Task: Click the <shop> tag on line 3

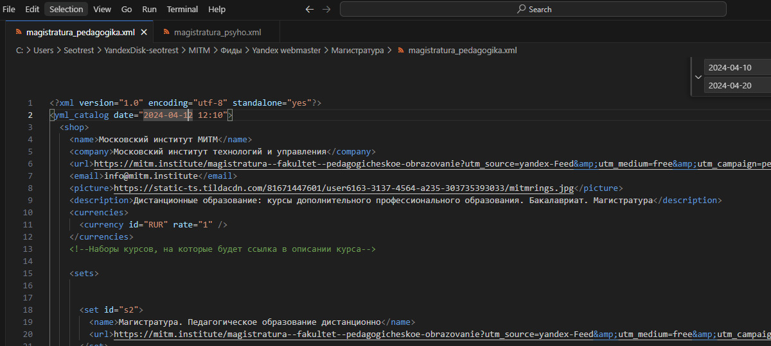Action: coord(75,127)
